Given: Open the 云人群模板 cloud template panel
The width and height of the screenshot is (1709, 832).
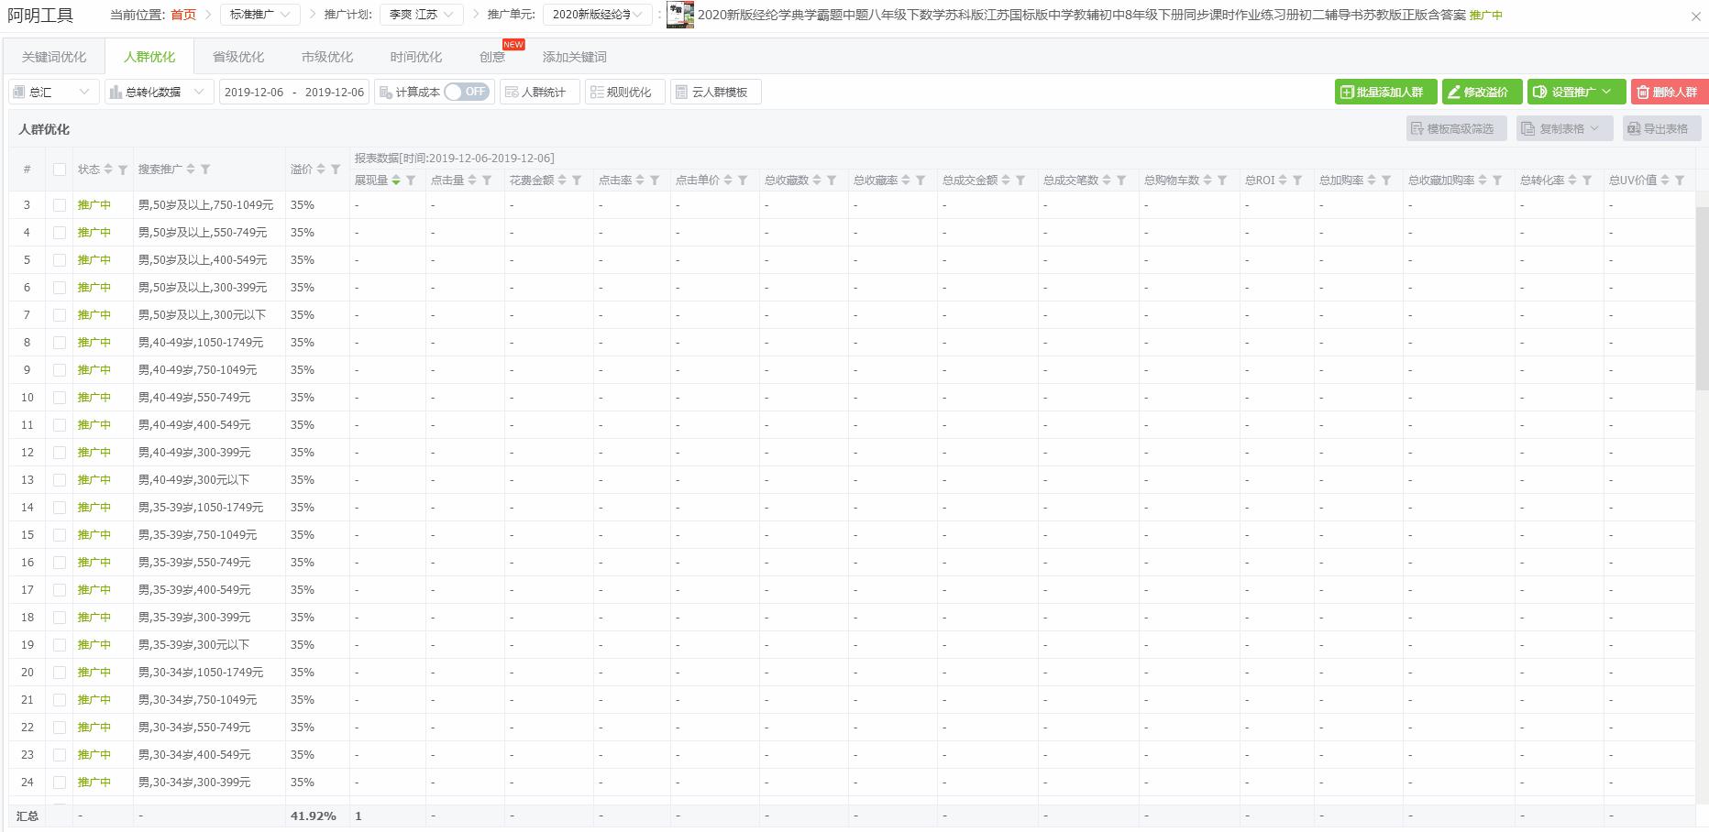Looking at the screenshot, I should [715, 92].
